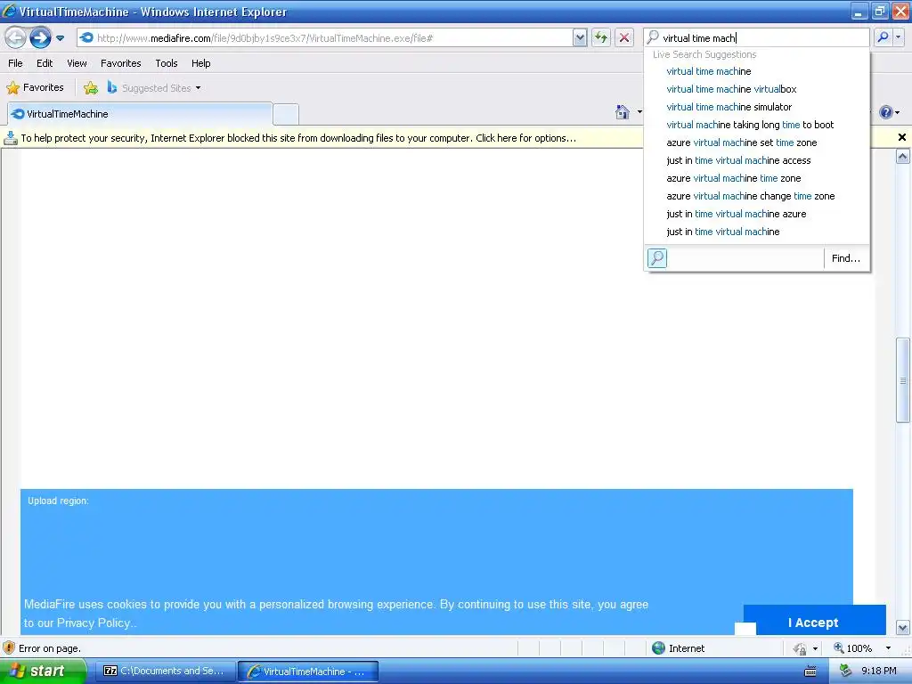Open the Edit menu
Viewport: 912px width, 684px height.
coord(45,63)
